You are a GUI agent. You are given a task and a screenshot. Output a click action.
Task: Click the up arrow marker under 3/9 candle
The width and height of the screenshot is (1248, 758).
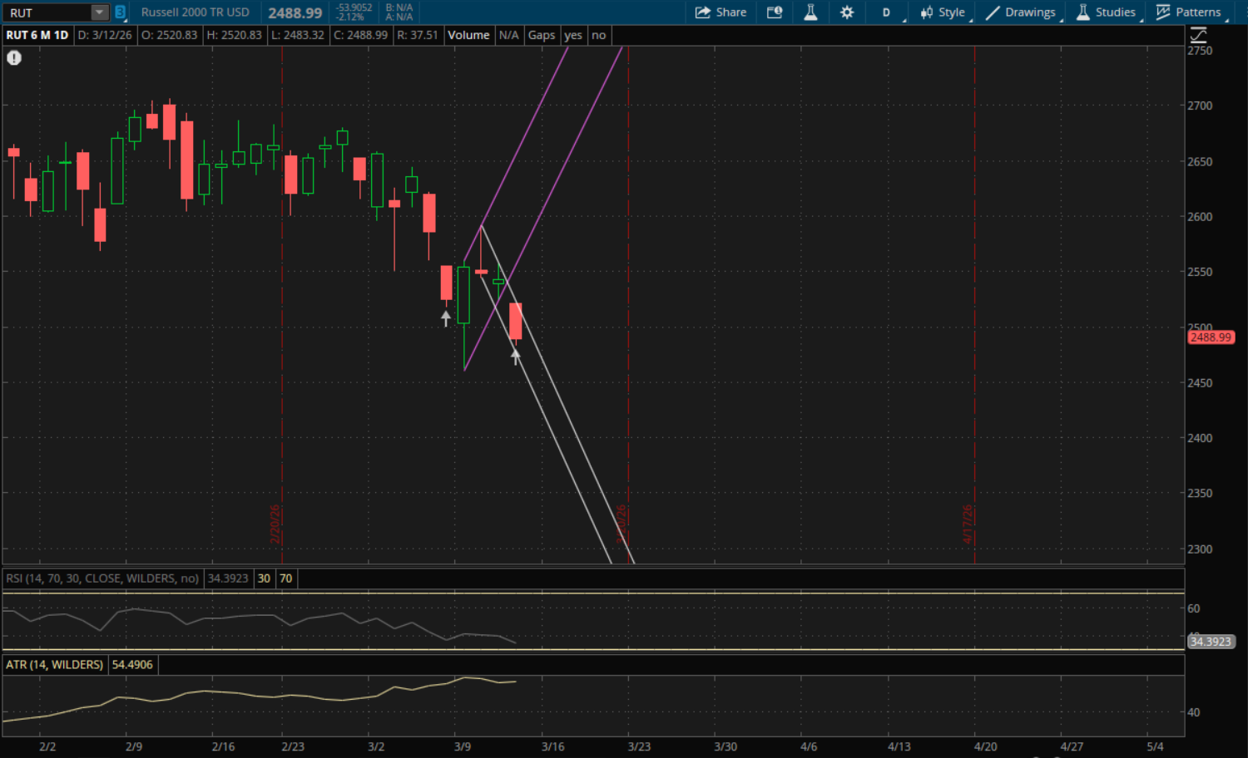coord(446,317)
